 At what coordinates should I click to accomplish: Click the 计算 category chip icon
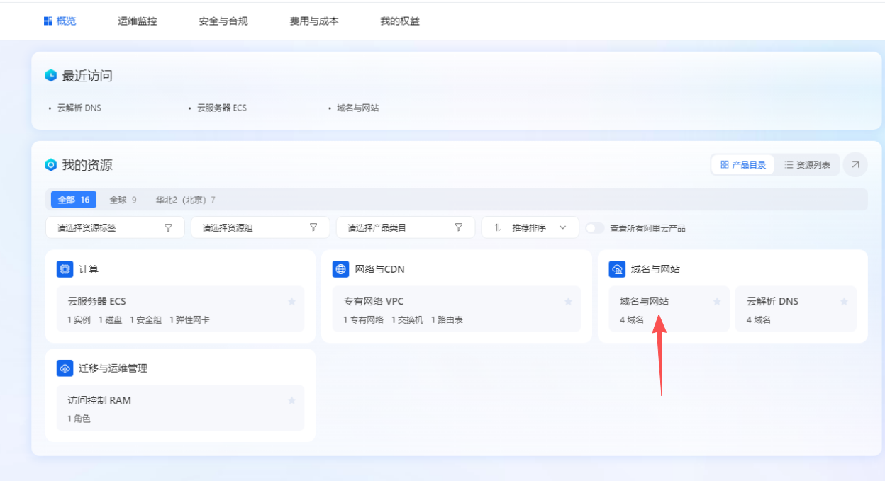pyautogui.click(x=65, y=269)
